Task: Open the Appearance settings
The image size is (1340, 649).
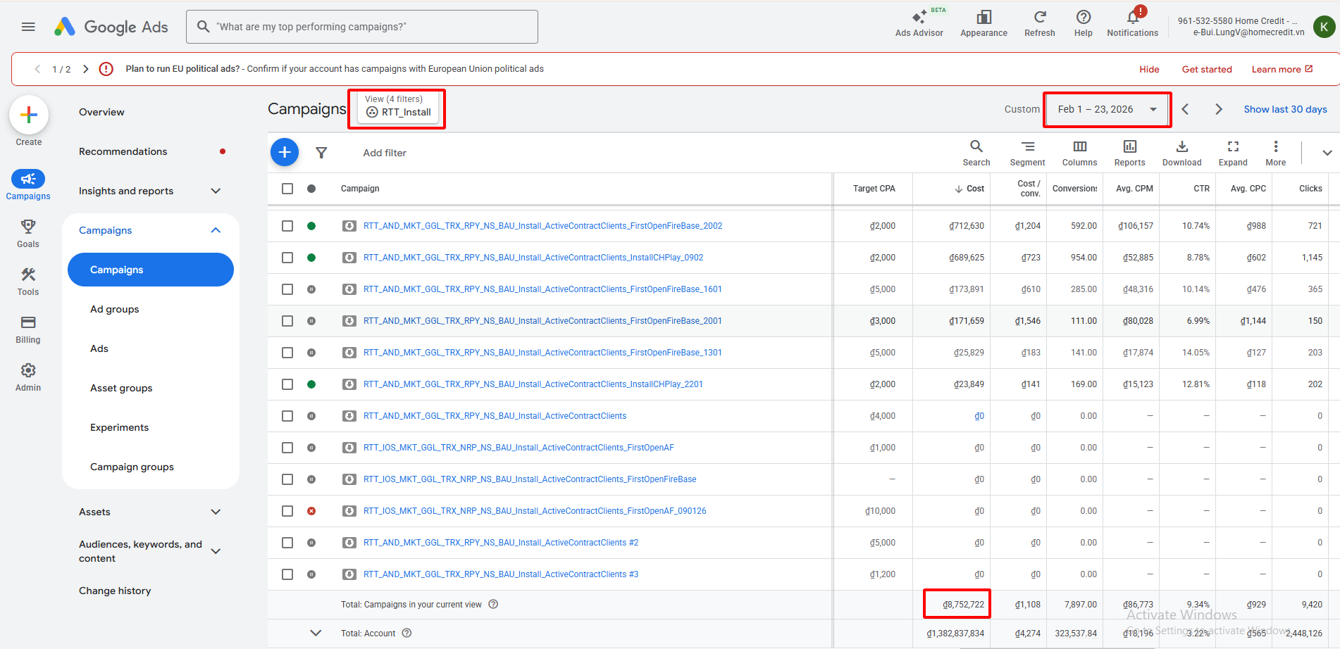Action: click(x=984, y=23)
